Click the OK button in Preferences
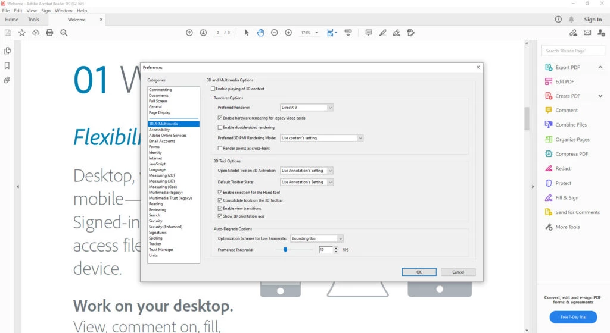Viewport: 610px width, 333px height. (x=419, y=272)
